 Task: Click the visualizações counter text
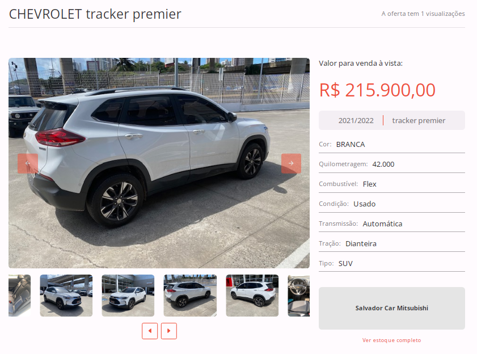click(423, 14)
